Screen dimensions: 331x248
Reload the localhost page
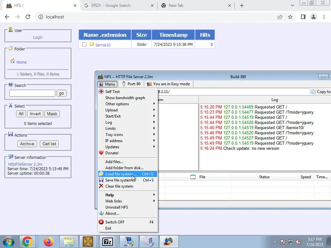(x=28, y=17)
